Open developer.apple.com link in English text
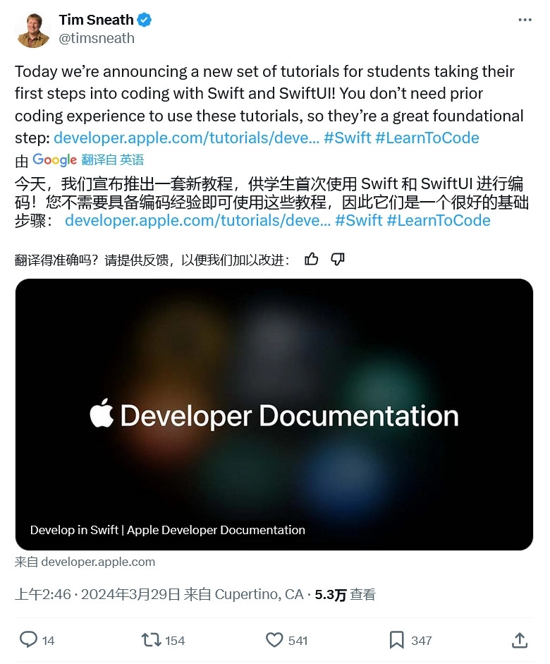550x664 pixels. click(187, 138)
